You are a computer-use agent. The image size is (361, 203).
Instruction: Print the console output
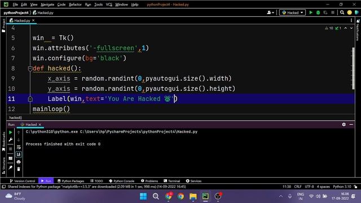click(x=19, y=162)
